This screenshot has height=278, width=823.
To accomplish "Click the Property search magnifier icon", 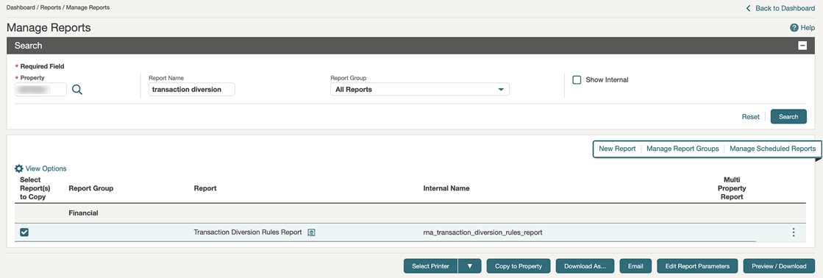I will pos(77,90).
